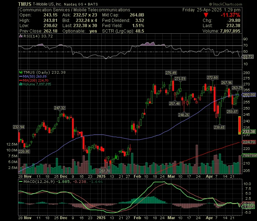Click the 247.32 December high label
This screenshot has width=257, height=221.
coord(59,108)
